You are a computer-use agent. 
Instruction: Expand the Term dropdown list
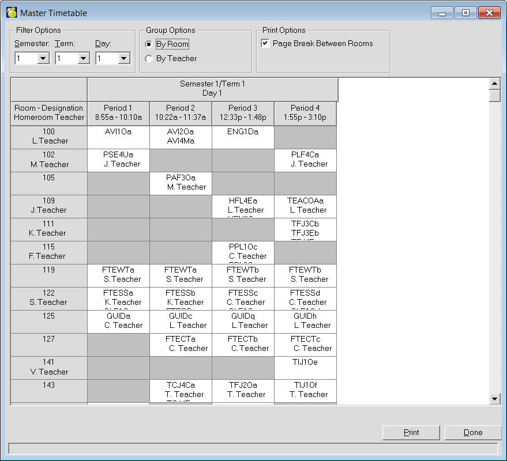(x=83, y=58)
